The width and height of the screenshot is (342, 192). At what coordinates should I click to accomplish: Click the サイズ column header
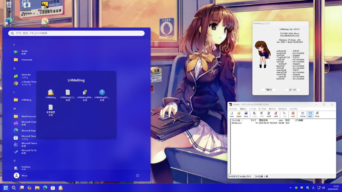click(x=254, y=120)
